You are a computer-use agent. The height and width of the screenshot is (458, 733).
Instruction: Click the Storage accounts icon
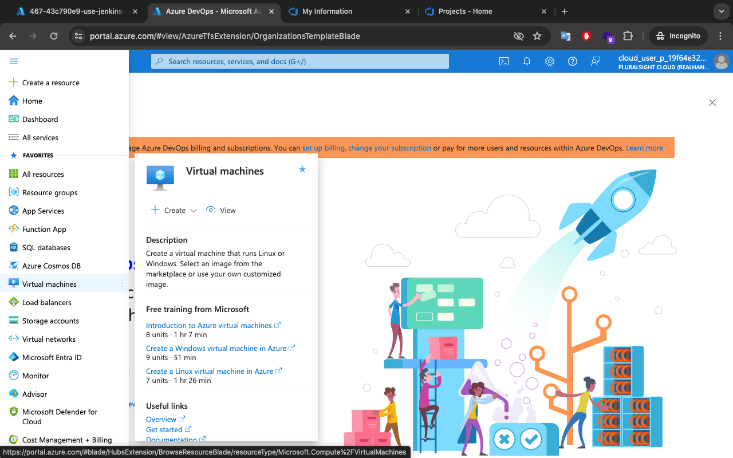[14, 321]
